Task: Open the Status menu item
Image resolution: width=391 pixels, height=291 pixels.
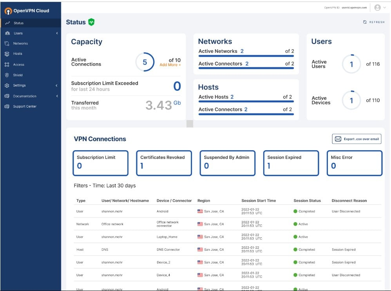Action: (x=31, y=23)
